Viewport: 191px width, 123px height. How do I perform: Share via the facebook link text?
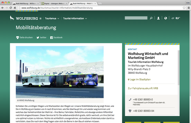[58, 38]
